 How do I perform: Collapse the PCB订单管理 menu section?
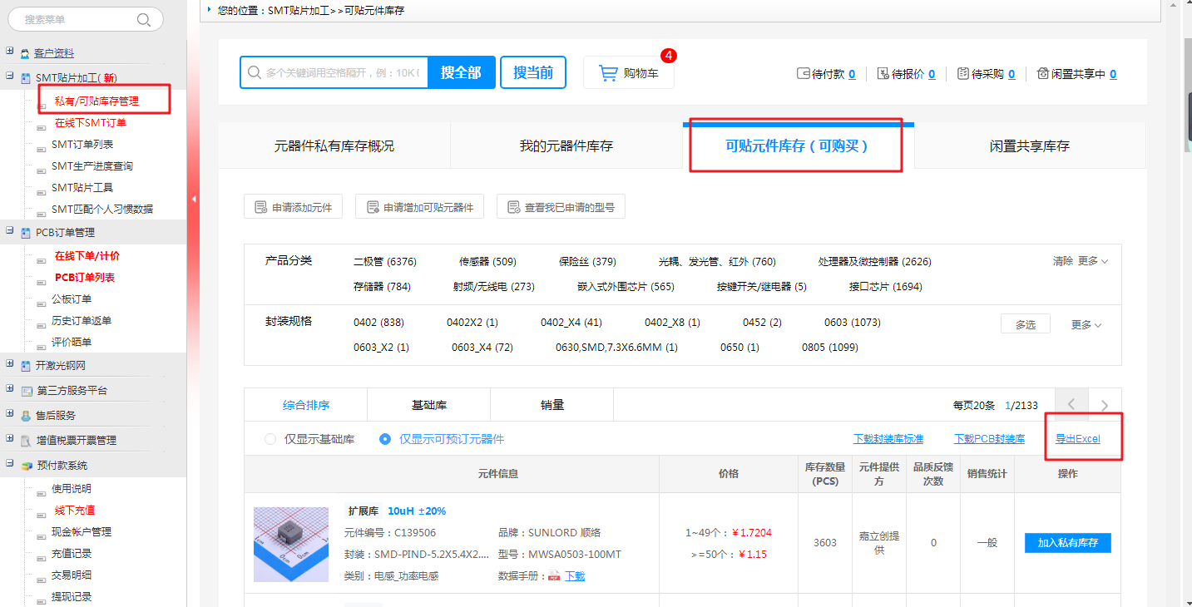[10, 231]
